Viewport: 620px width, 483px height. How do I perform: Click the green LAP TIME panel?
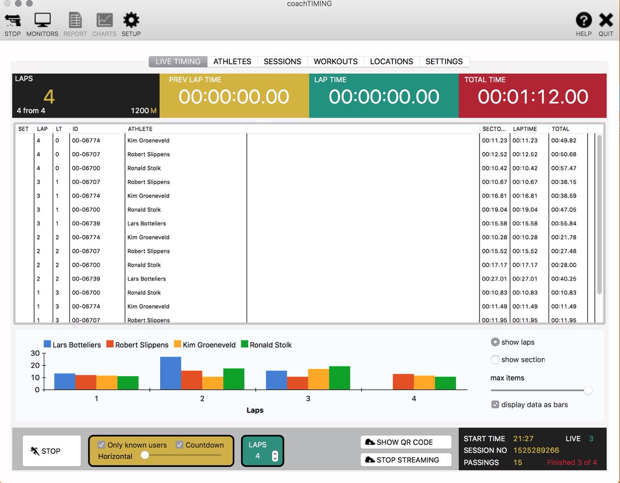(384, 95)
